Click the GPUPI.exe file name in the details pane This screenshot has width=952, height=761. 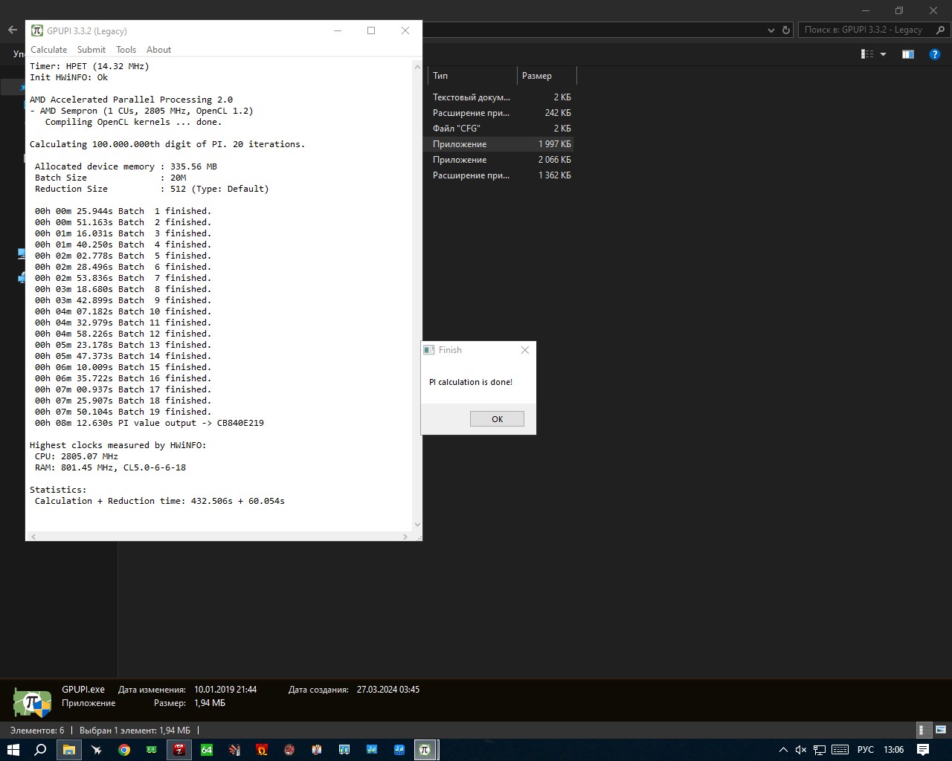[x=83, y=690]
